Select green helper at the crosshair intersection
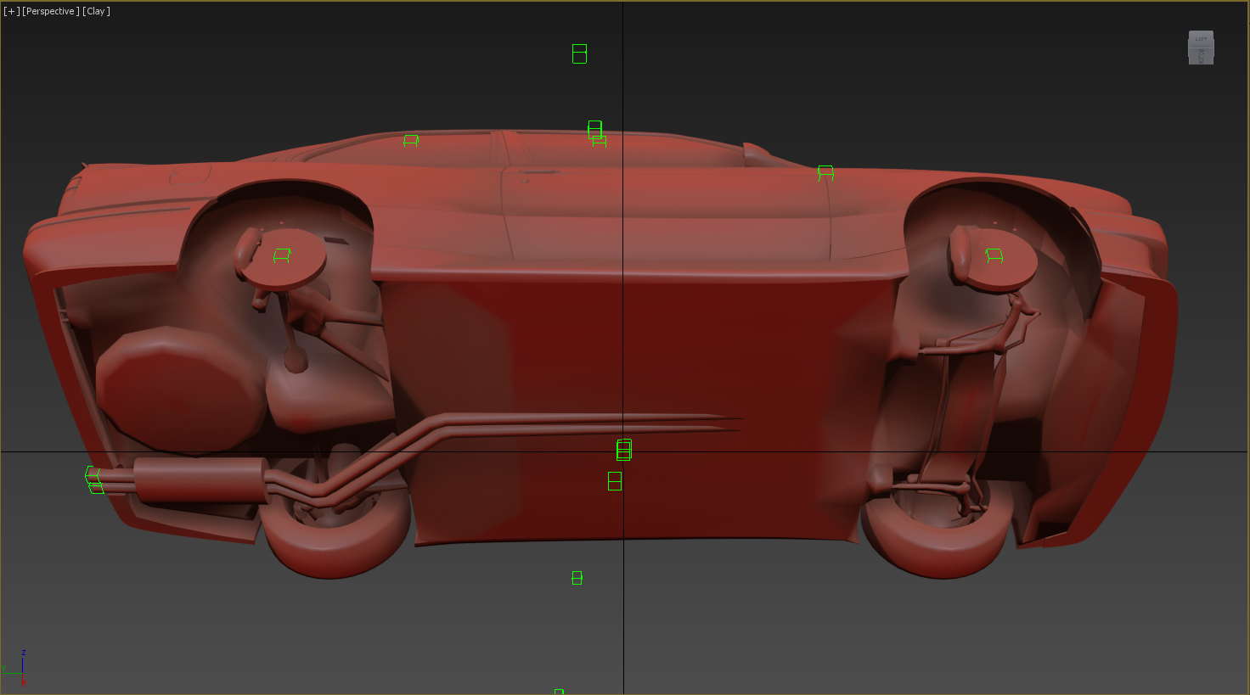This screenshot has width=1250, height=695. [624, 450]
